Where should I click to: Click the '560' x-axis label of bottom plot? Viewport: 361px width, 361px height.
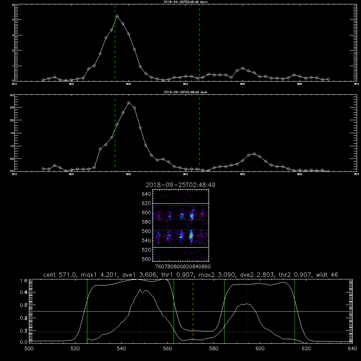click(168, 349)
